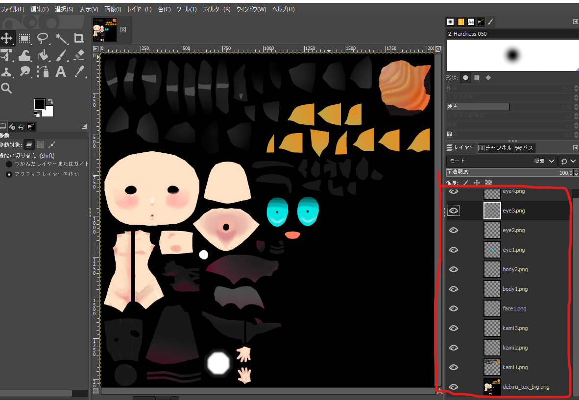Open the layers dock configure menu

[x=575, y=148]
